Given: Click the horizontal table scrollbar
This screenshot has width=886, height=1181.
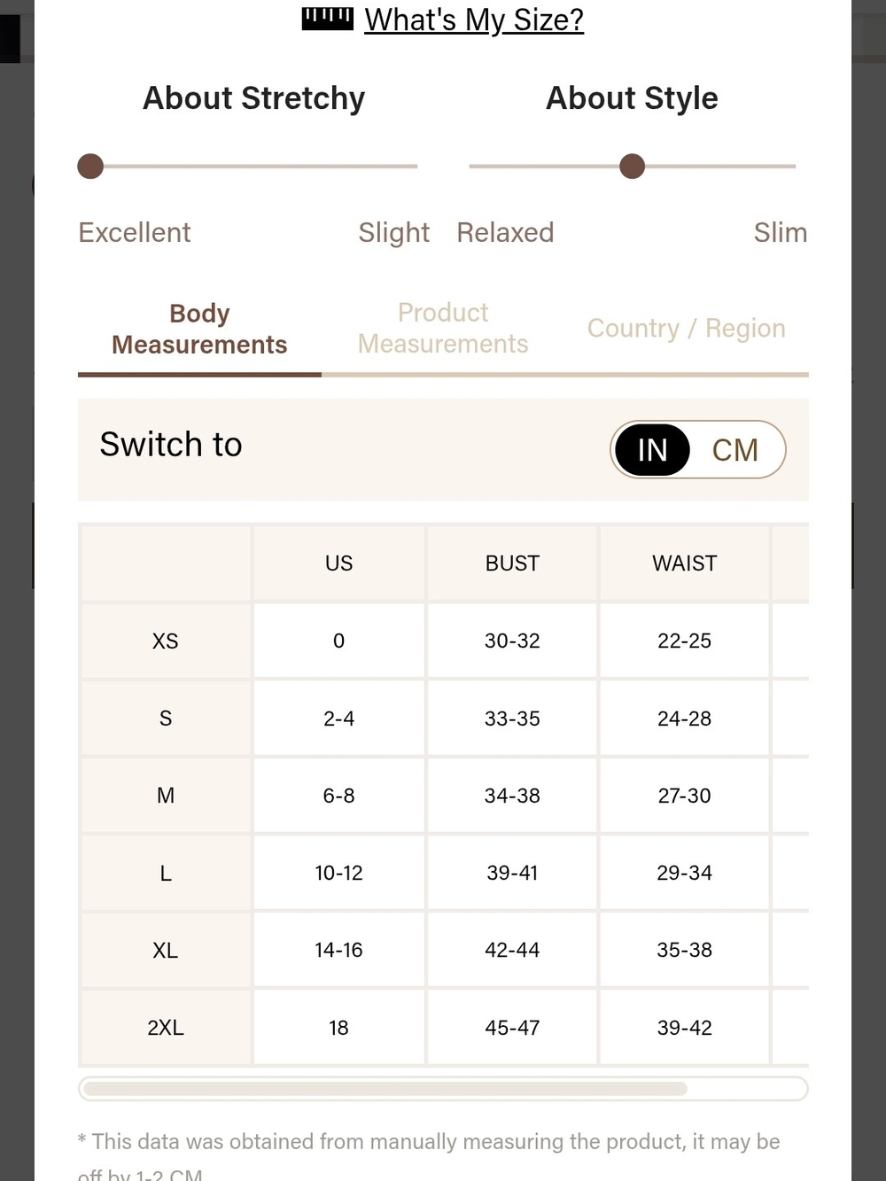Looking at the screenshot, I should click(x=443, y=1089).
